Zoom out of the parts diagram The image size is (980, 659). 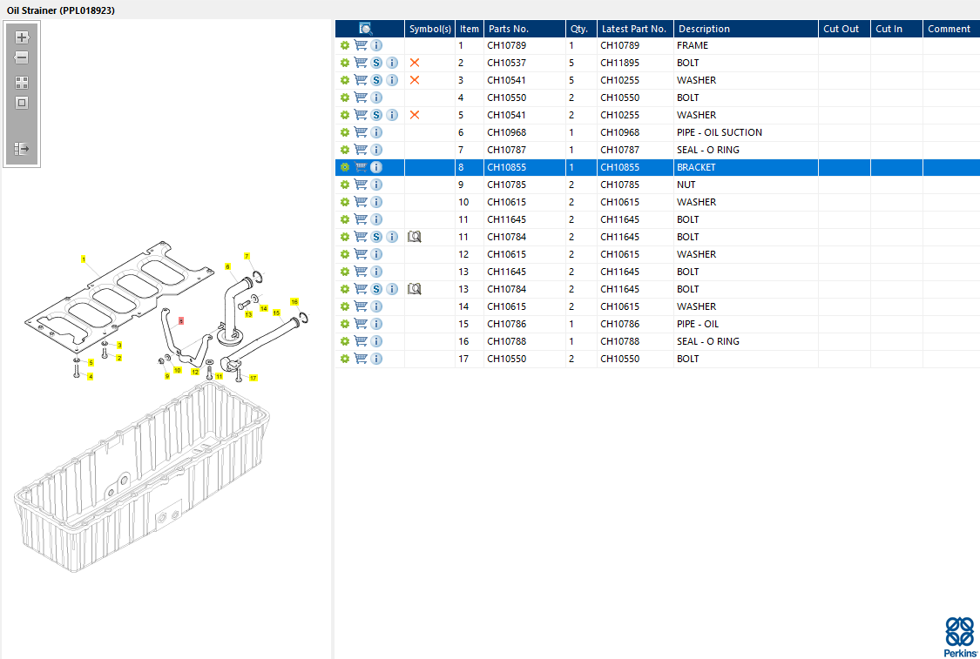point(22,57)
